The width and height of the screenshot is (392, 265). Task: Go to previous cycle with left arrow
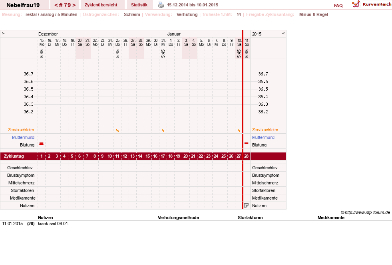pos(56,5)
